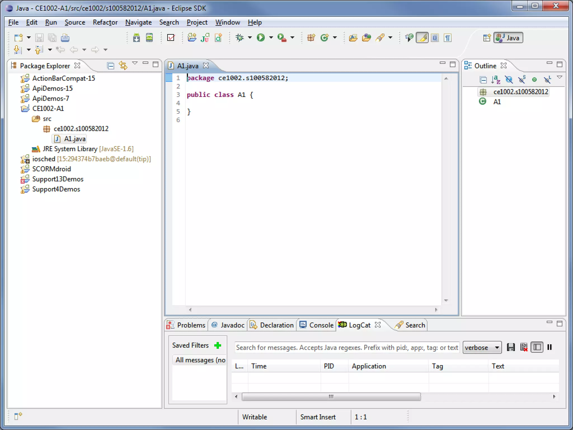Click the New Java Class icon
Viewport: 573px width, 430px height.
(325, 38)
